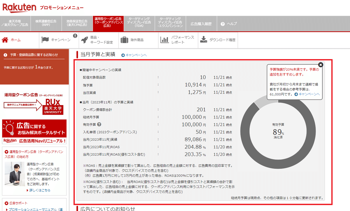Image resolution: width=350 pixels, height=211 pixels.
Task: Click the exclamation icon in 予算・登録商品数 notice
Action: (x=5, y=55)
